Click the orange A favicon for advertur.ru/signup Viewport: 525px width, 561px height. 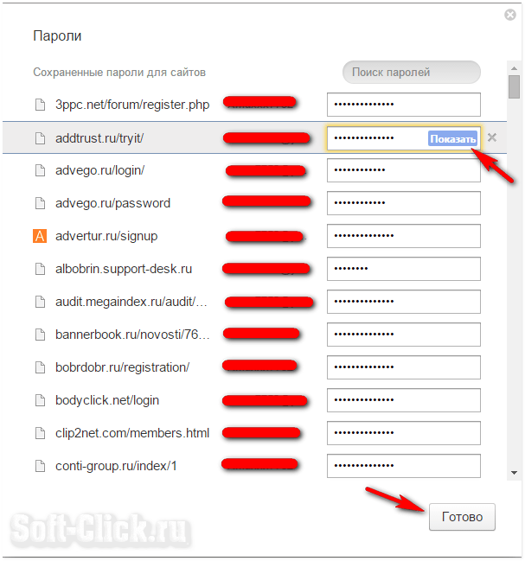tap(40, 236)
